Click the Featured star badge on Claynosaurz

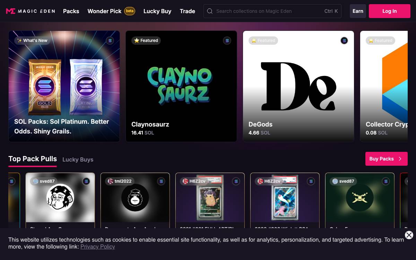pyautogui.click(x=146, y=41)
